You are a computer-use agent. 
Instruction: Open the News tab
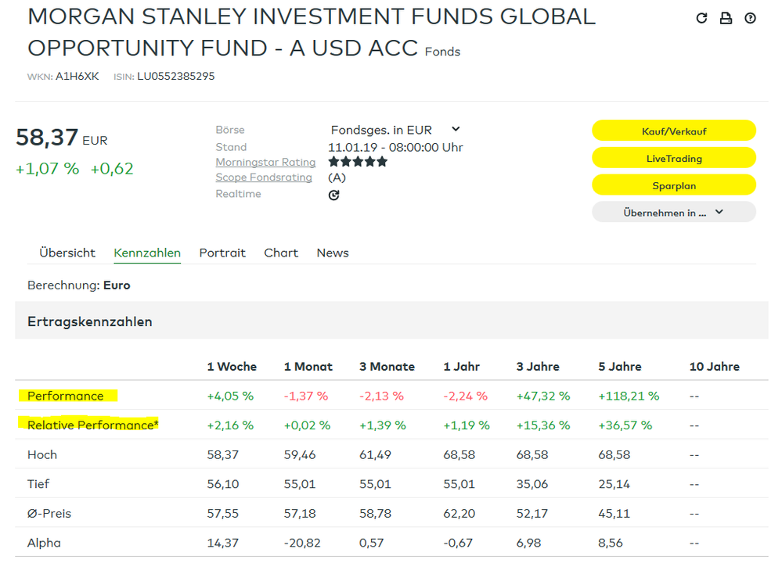(333, 253)
